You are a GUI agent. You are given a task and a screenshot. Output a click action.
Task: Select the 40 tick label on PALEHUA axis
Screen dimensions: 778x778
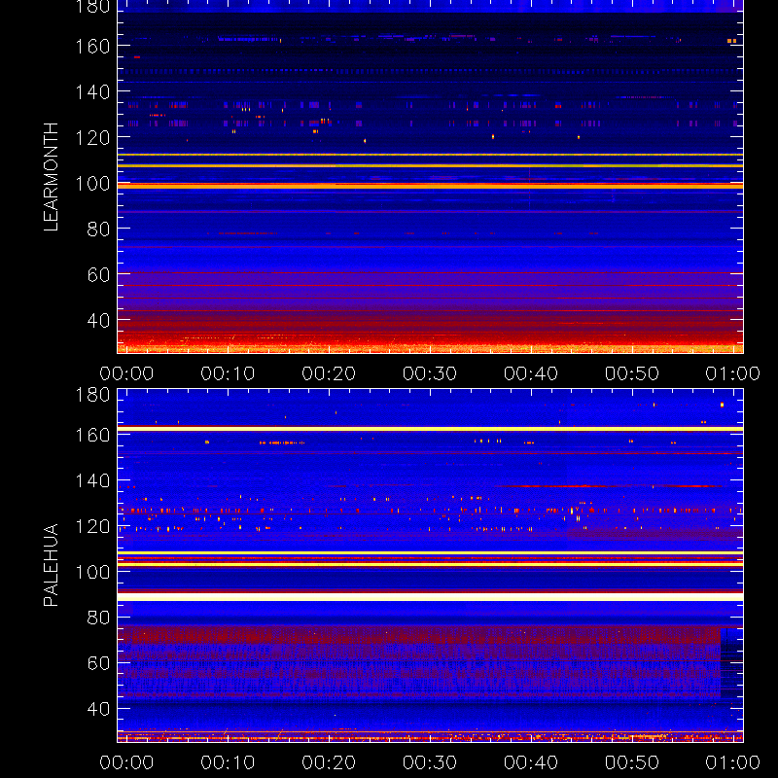(x=98, y=709)
